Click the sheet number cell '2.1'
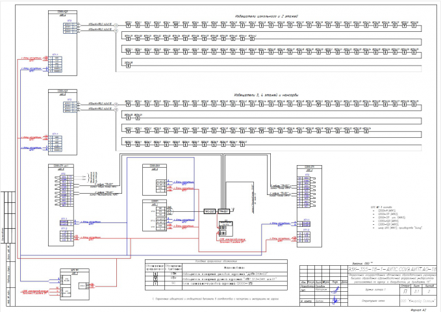Viewport: 441px width, 312px height. tap(416, 291)
